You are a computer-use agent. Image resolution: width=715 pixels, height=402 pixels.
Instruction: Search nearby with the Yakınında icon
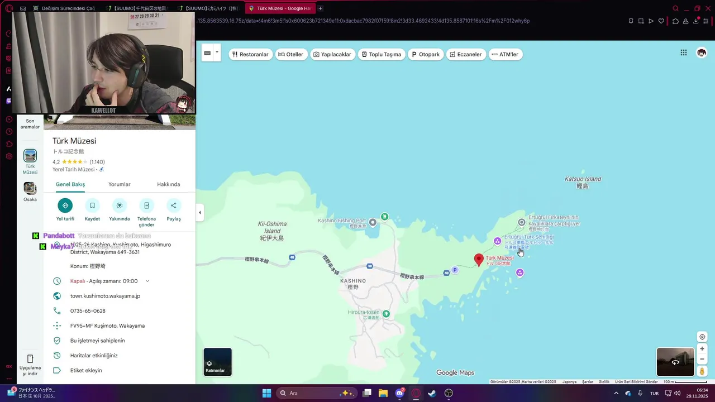[119, 205]
